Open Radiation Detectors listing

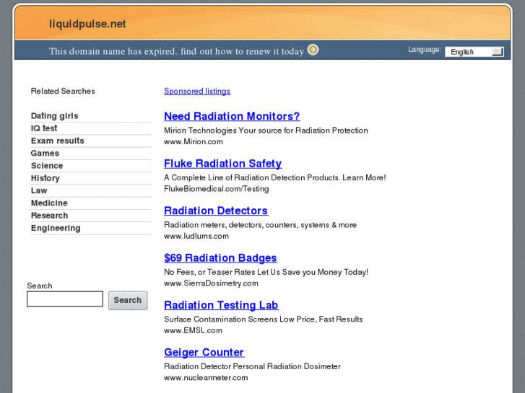click(x=216, y=211)
